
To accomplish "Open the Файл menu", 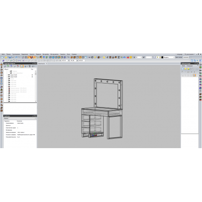I will [x=3, y=54].
